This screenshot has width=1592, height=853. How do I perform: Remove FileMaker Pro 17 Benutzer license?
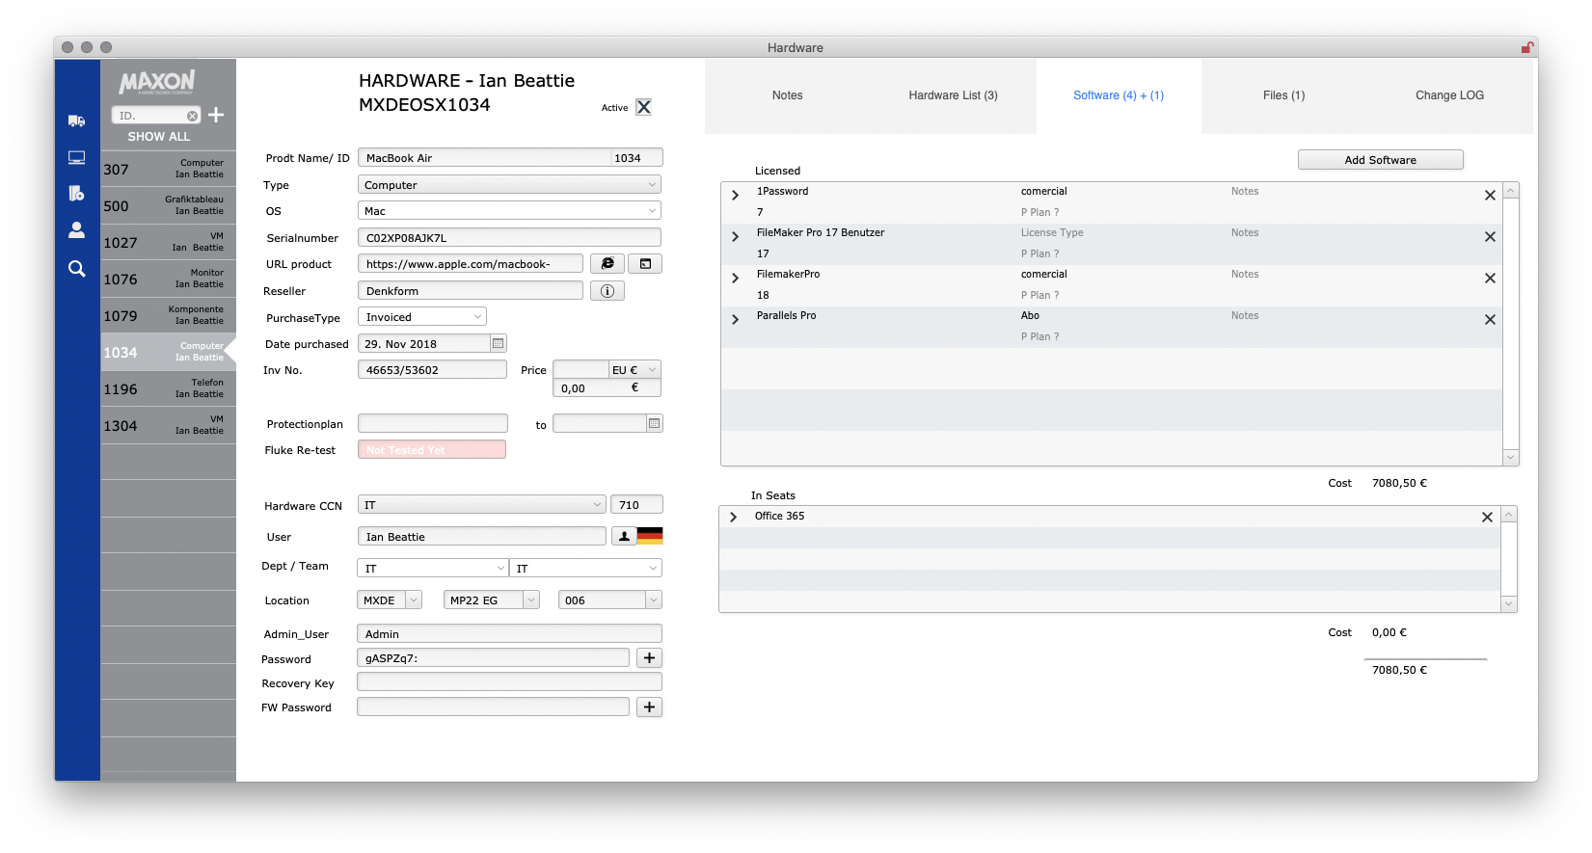(1490, 236)
